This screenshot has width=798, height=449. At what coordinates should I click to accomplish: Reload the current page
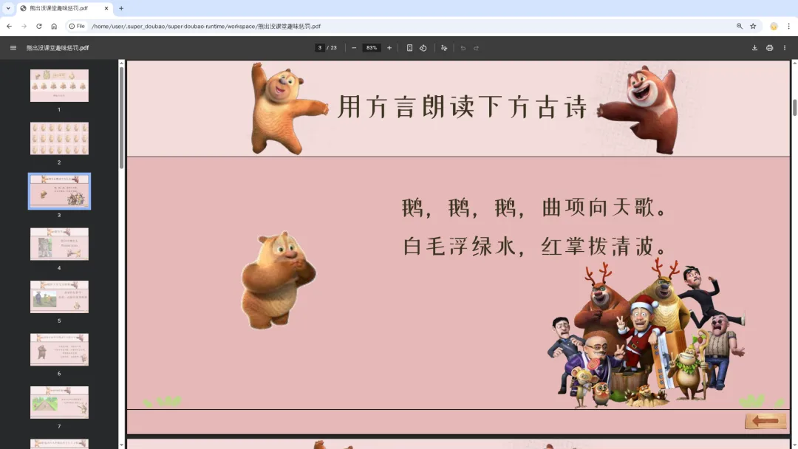[x=38, y=26]
